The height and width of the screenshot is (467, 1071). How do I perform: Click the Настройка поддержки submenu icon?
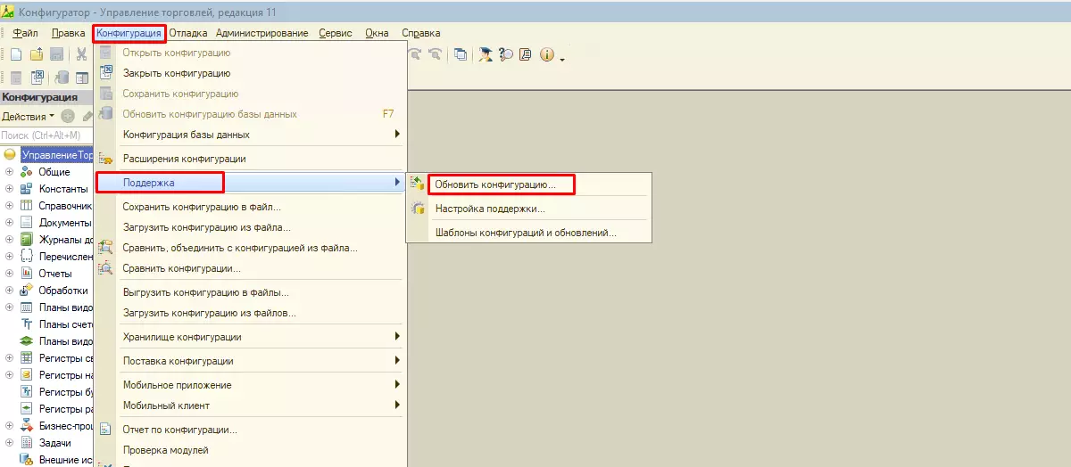coord(418,209)
